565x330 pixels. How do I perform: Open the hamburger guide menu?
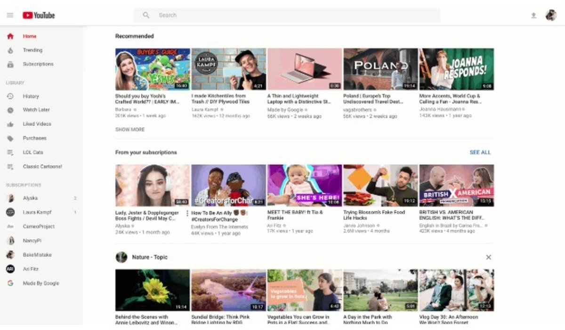tap(10, 16)
